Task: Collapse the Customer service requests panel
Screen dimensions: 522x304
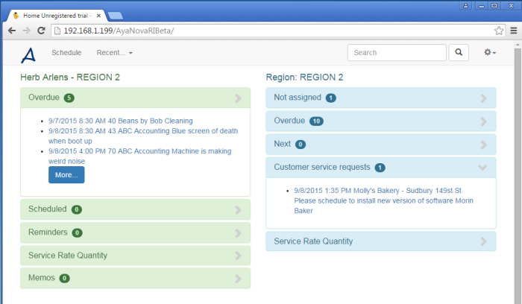Action: 381,168
